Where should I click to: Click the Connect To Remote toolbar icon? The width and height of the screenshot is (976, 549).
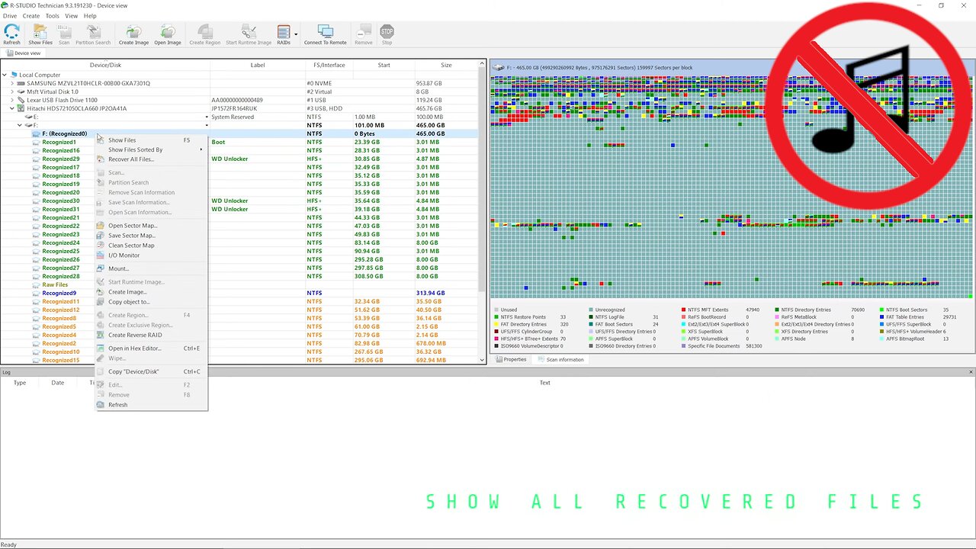point(326,34)
